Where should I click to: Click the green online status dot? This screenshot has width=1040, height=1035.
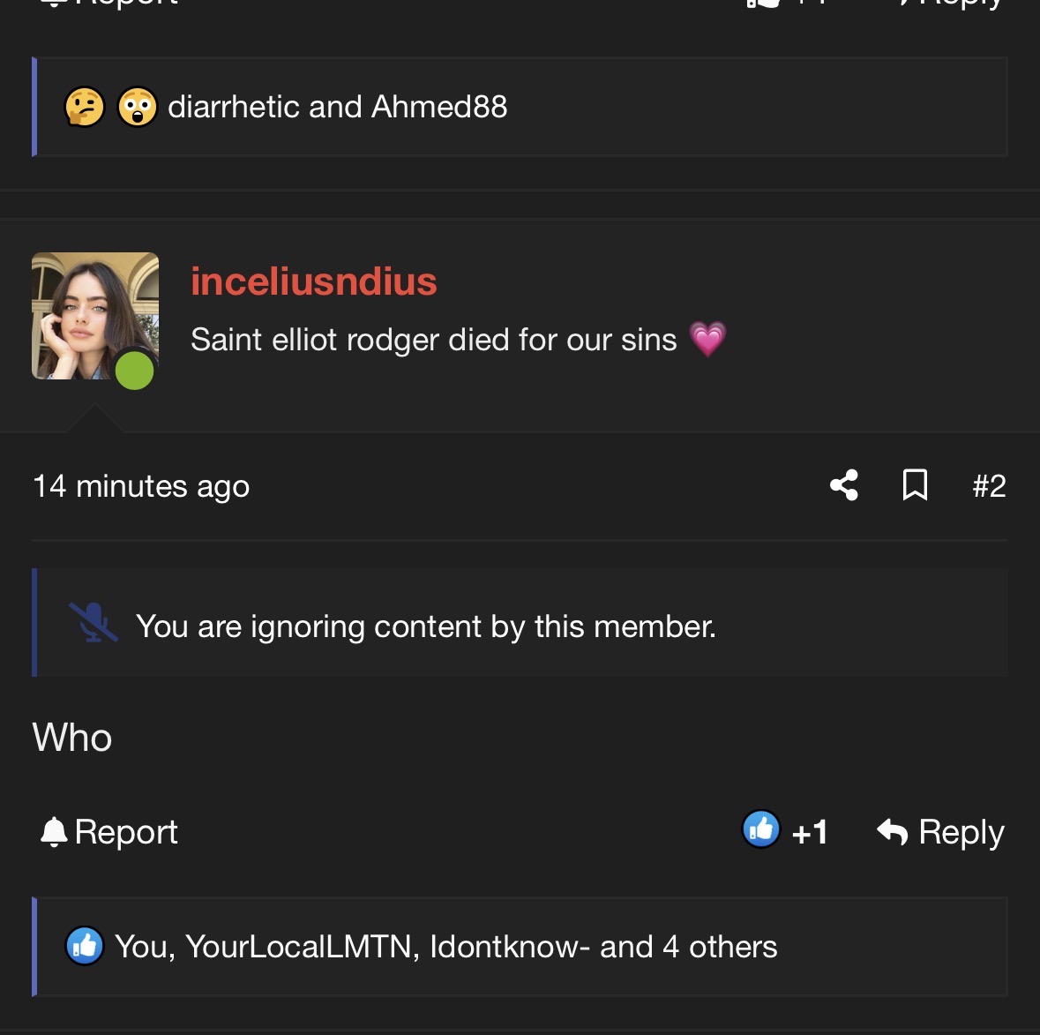[x=135, y=371]
